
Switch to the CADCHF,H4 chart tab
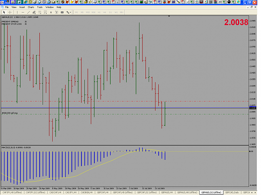tap(55, 192)
